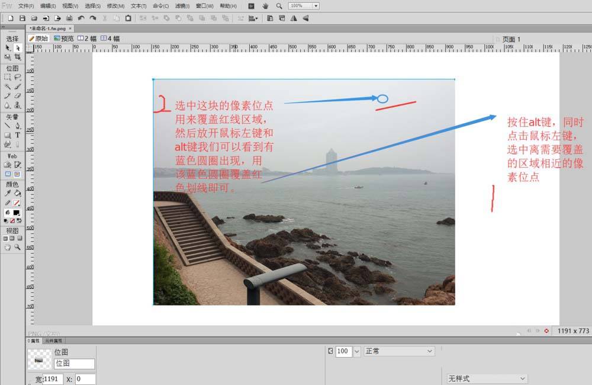The height and width of the screenshot is (385, 592).
Task: Click the Undo arrow in toolbar
Action: (81, 18)
